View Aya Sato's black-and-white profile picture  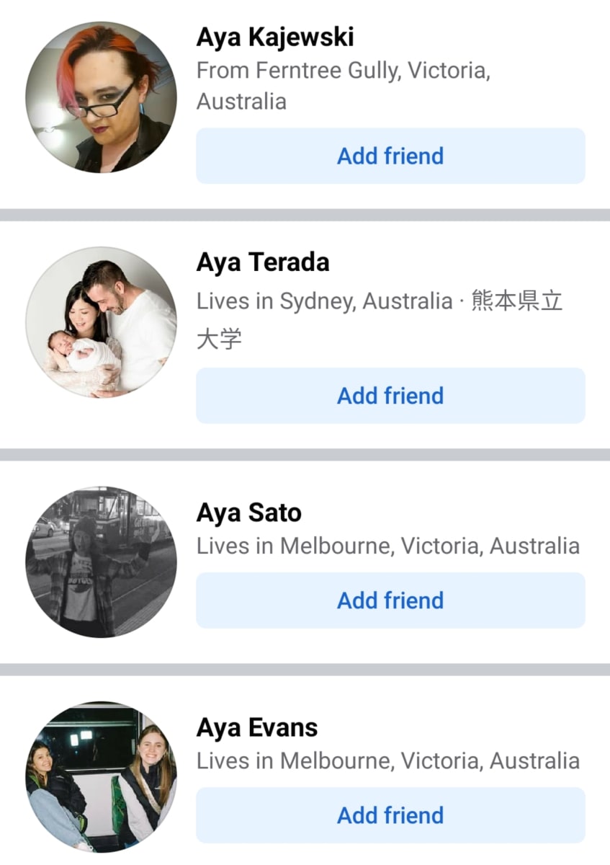click(101, 562)
